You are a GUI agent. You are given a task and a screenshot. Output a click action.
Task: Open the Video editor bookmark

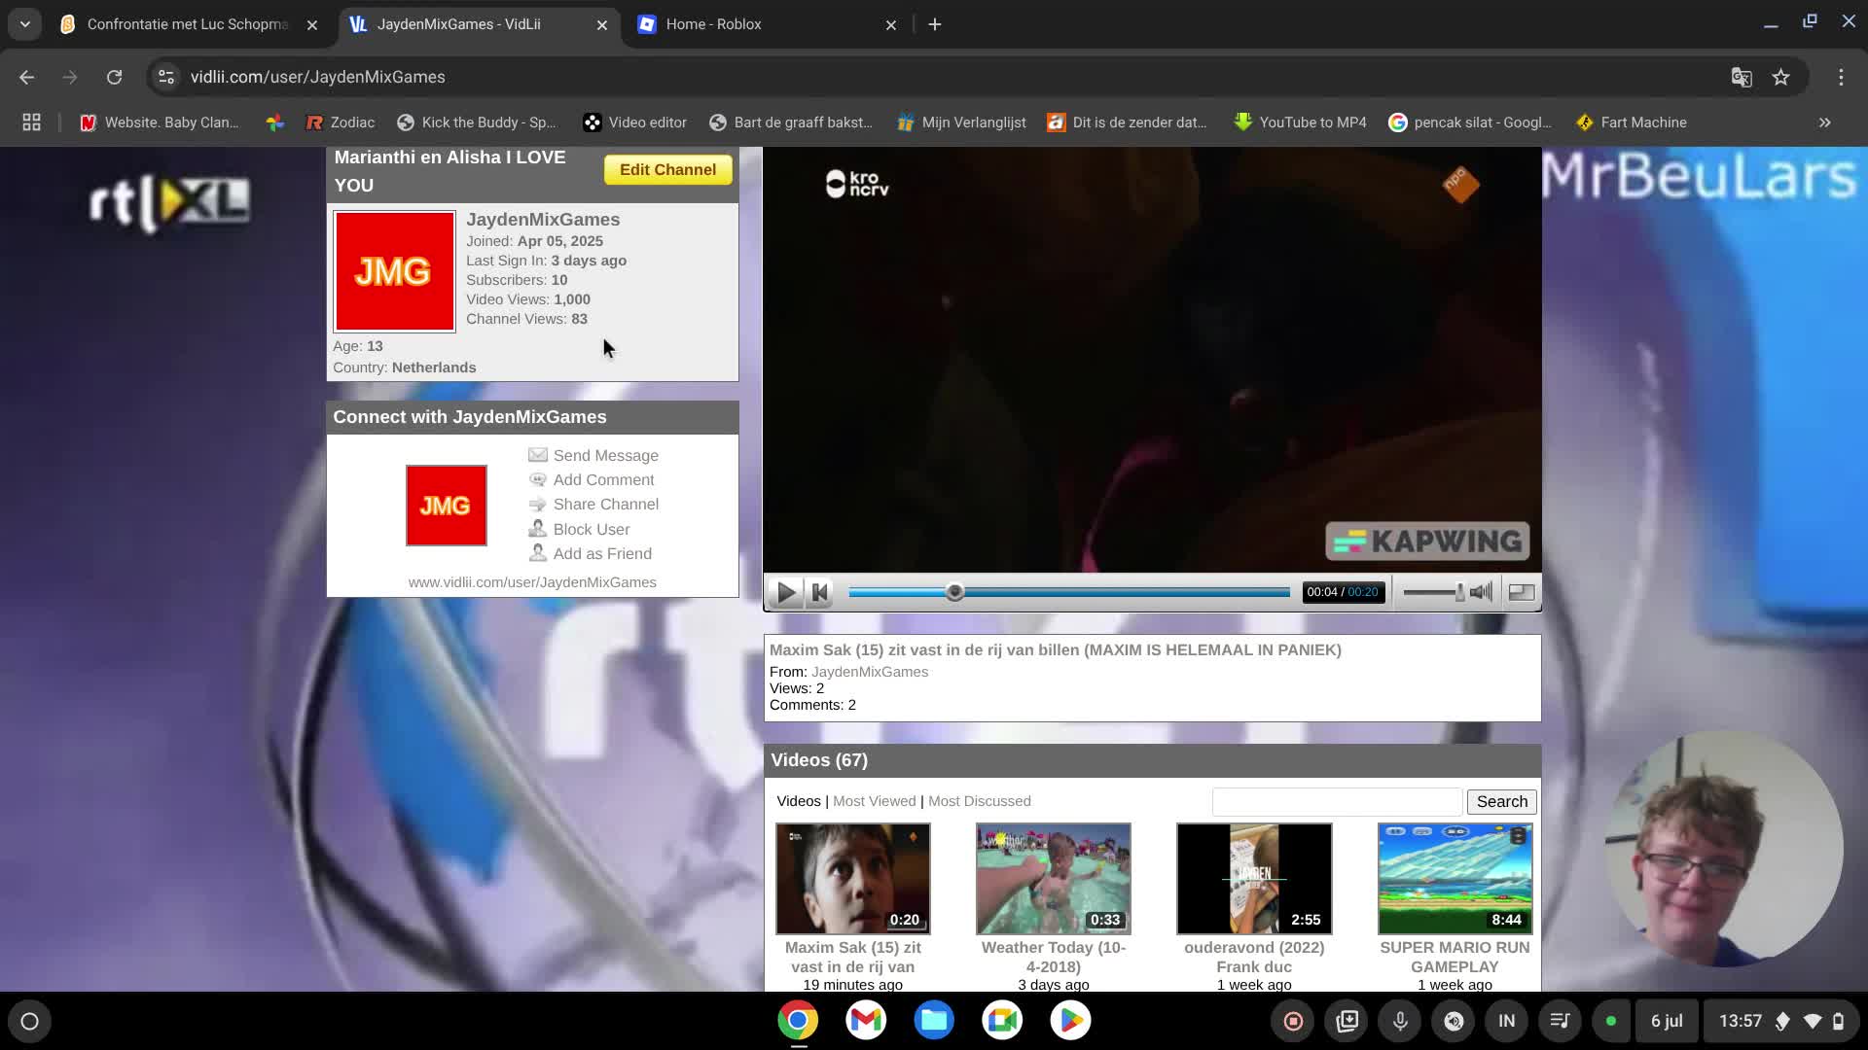click(x=634, y=122)
